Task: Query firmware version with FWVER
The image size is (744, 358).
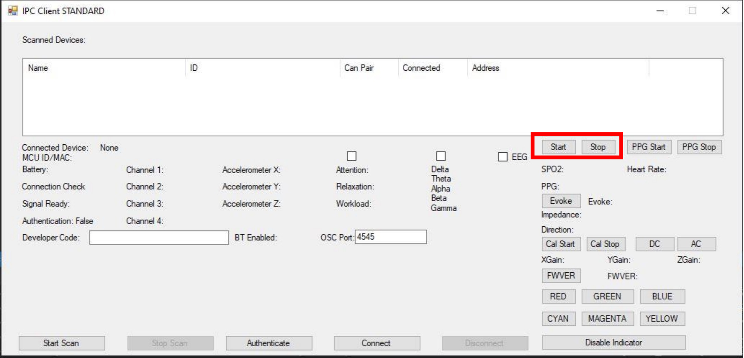Action: [x=561, y=275]
